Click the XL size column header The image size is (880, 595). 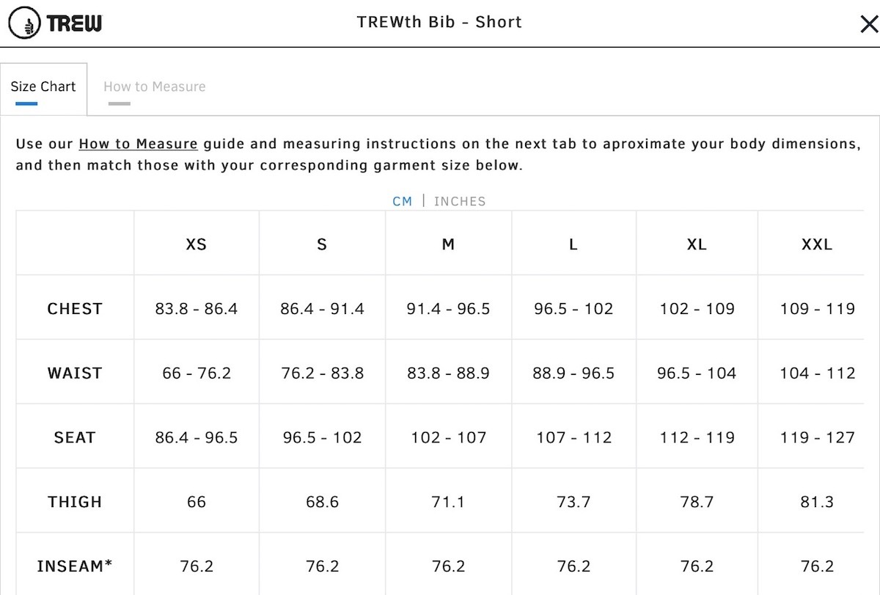tap(697, 244)
